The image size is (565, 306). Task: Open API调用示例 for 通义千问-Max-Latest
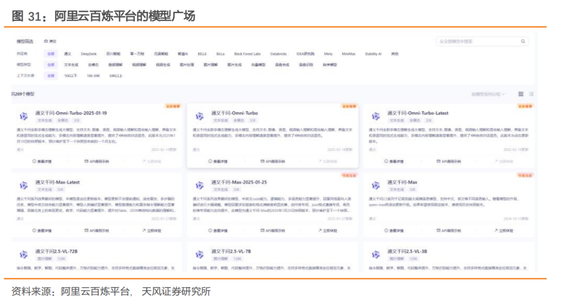tap(97, 230)
